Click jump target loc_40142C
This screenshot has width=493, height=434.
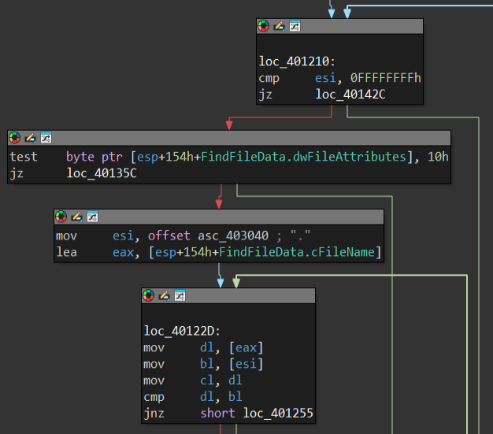click(x=350, y=95)
